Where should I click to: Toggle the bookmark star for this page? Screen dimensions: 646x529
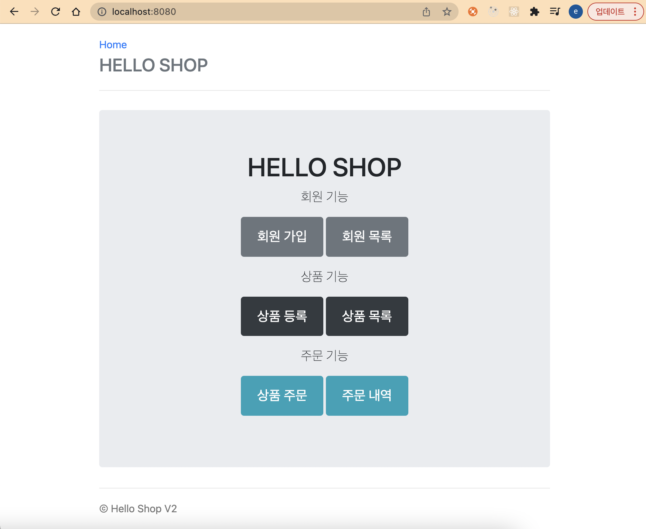447,12
